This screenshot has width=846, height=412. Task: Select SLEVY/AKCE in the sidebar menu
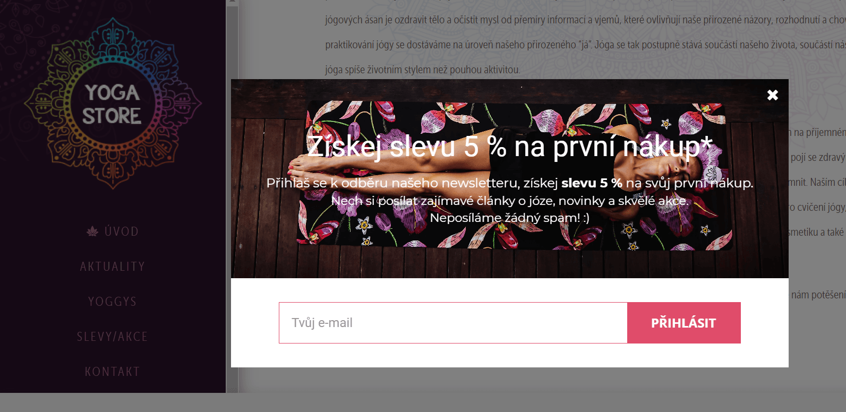point(113,337)
